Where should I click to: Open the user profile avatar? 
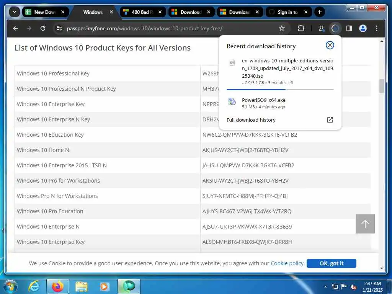[x=363, y=28]
